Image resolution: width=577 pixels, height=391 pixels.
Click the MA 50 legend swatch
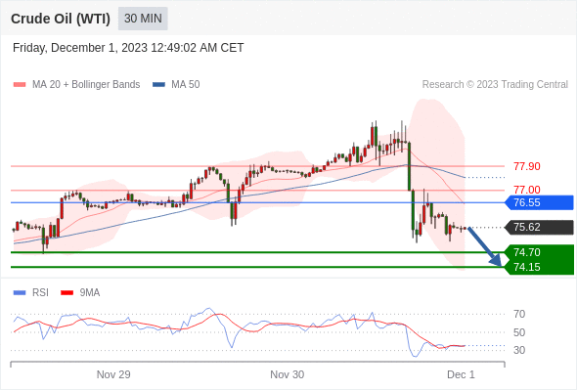coord(158,85)
